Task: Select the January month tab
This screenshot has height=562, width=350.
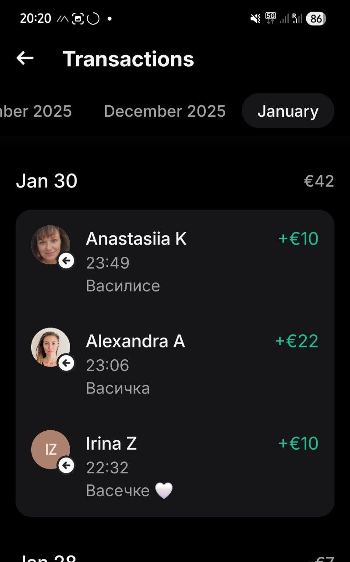Action: point(288,111)
